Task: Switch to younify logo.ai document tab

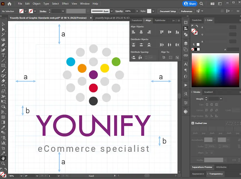Action: tap(112, 18)
